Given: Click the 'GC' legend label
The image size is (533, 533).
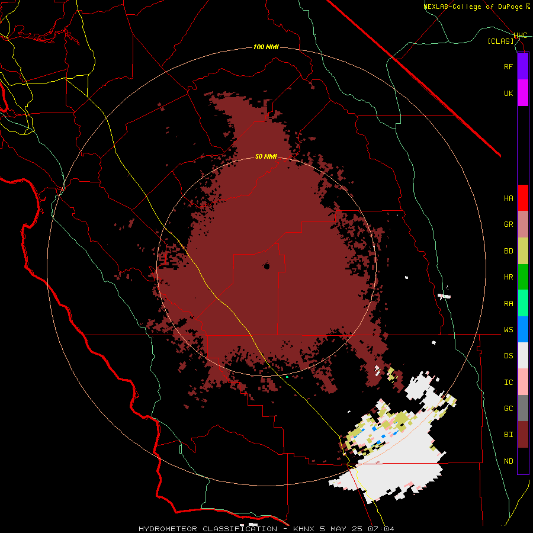Looking at the screenshot, I should (x=508, y=409).
